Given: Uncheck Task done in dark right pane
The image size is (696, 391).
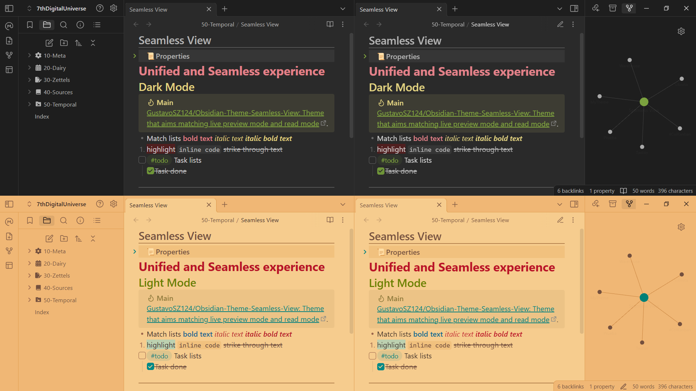Looking at the screenshot, I should click(381, 171).
